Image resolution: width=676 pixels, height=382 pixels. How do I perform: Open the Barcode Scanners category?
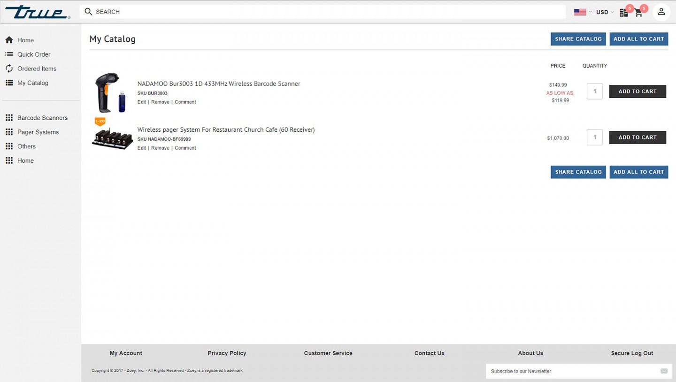pos(42,118)
